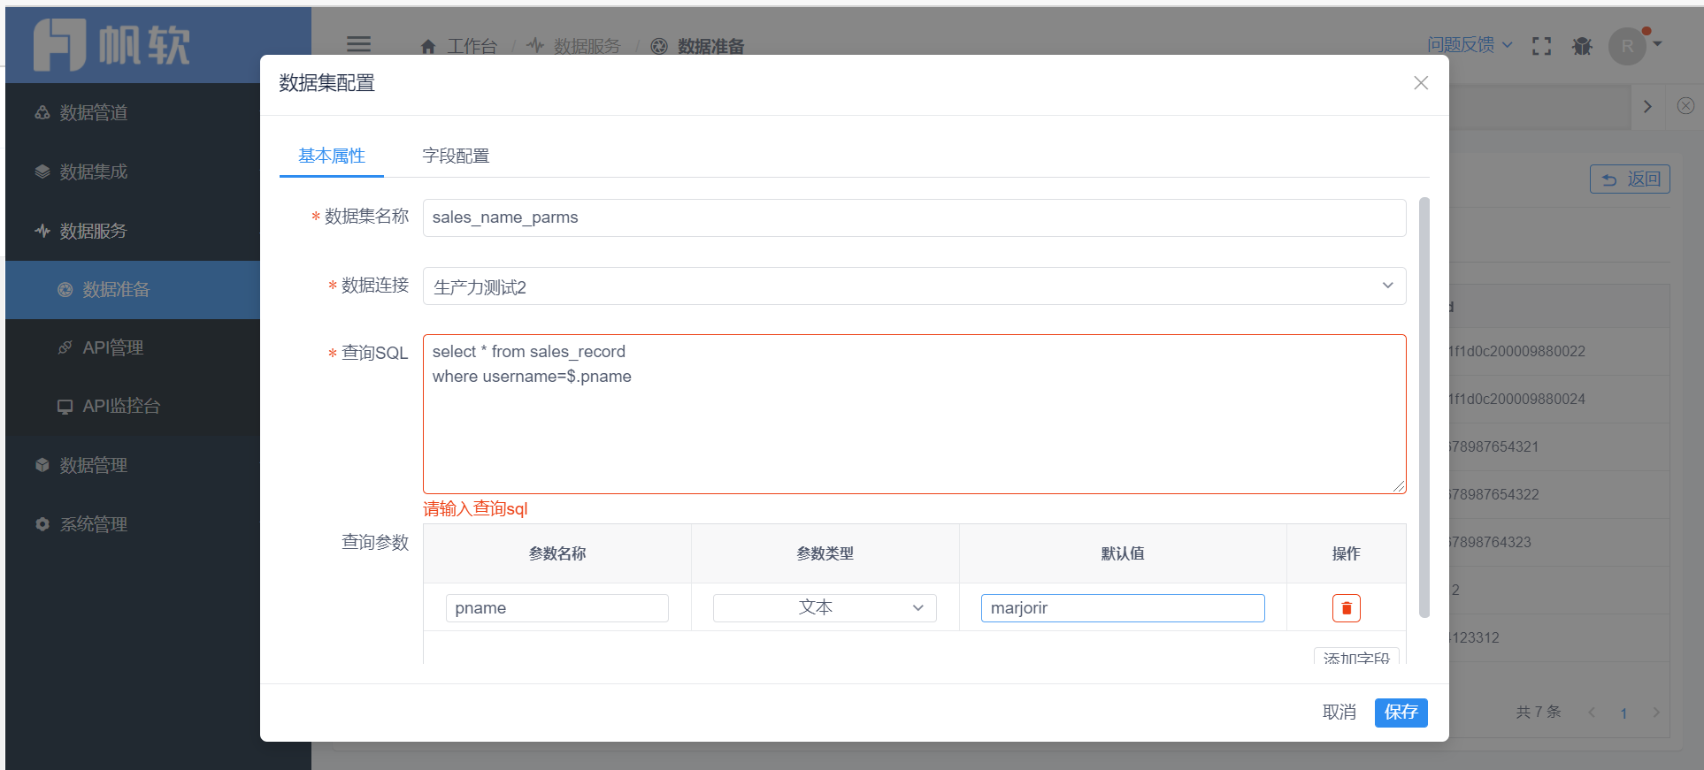The image size is (1704, 770).
Task: Open 数据集成 in sidebar menu
Action: (x=133, y=172)
